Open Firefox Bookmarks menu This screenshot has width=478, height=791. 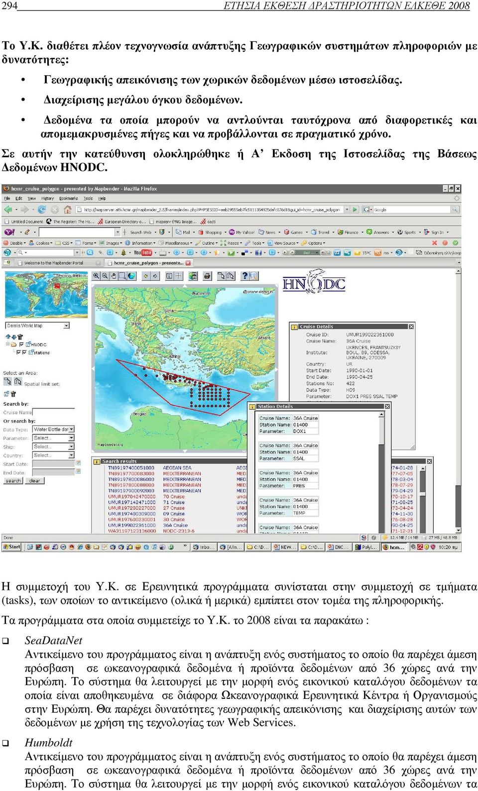pyautogui.click(x=68, y=198)
